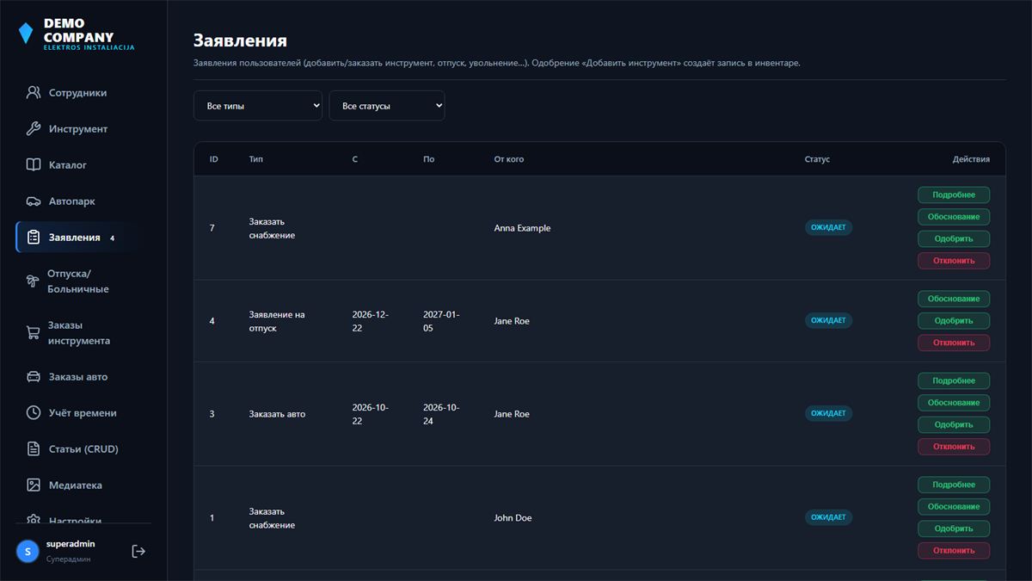This screenshot has height=581, width=1032.
Task: Expand the Все статусы filter dropdown
Action: point(387,106)
